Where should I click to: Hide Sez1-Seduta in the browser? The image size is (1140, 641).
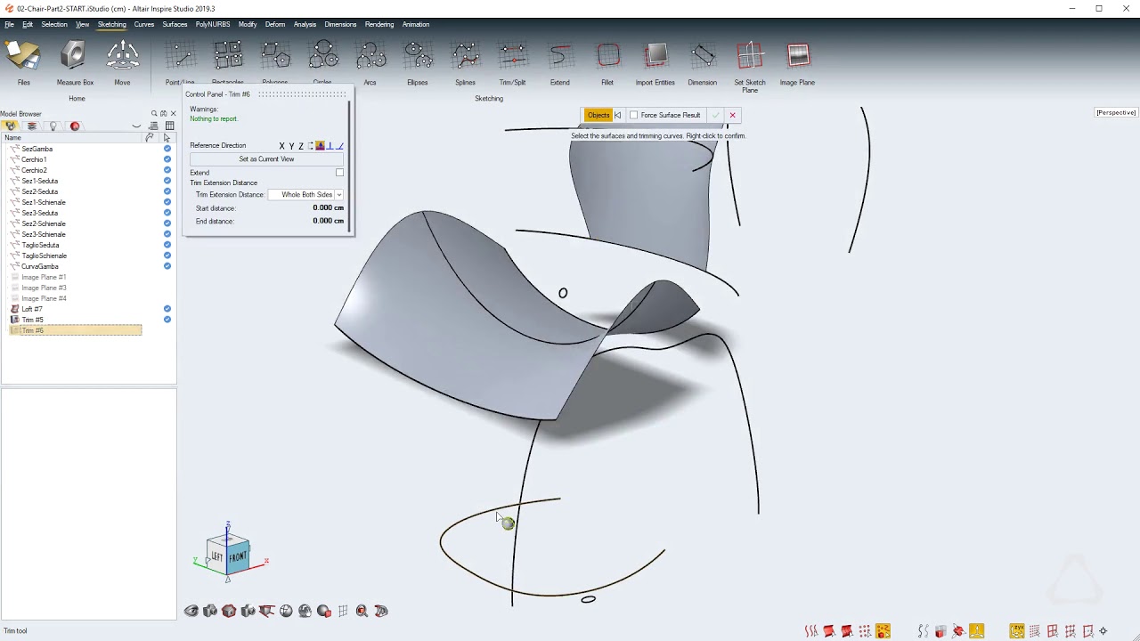(167, 181)
